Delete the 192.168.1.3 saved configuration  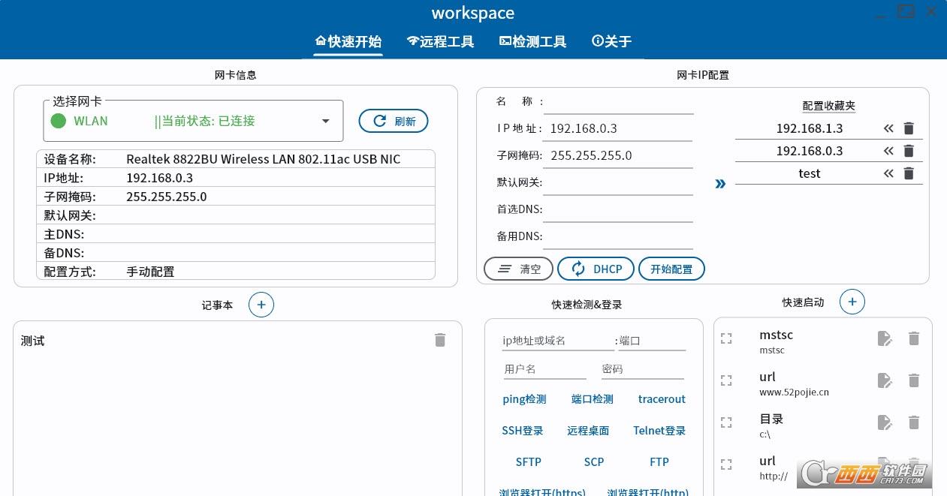tap(909, 128)
